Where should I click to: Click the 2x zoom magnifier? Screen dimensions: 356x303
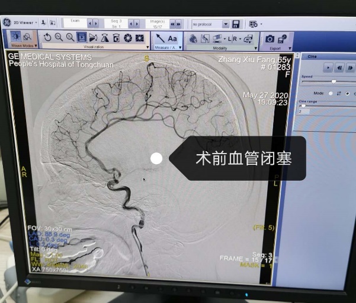59,37
